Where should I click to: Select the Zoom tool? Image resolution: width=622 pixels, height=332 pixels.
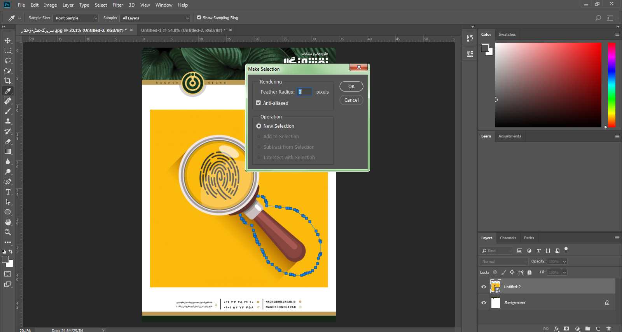tap(8, 232)
